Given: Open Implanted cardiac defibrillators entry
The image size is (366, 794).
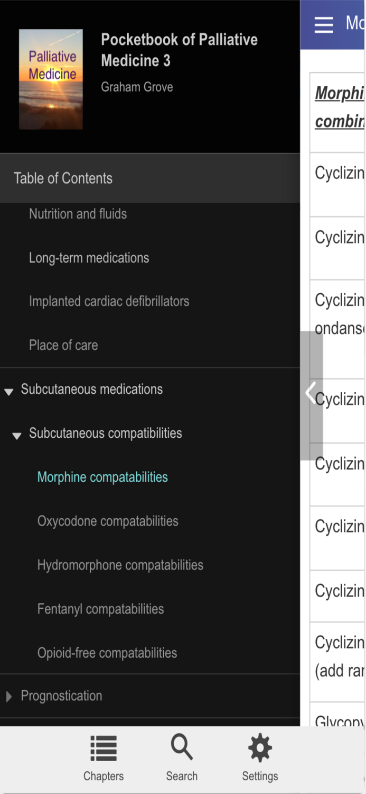Looking at the screenshot, I should tap(109, 301).
